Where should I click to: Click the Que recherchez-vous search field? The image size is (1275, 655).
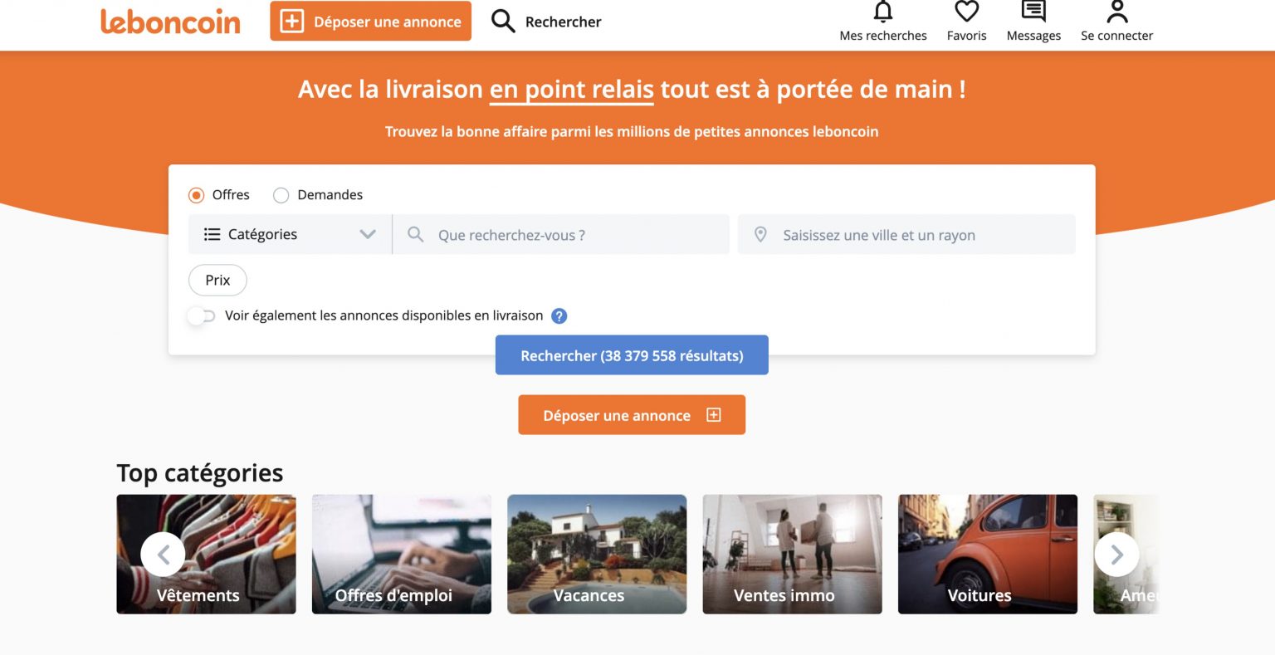click(x=561, y=235)
